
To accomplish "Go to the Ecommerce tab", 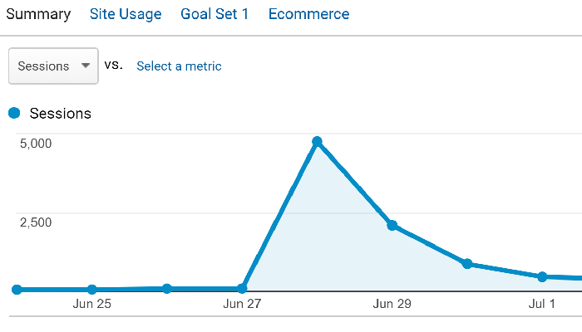I will (308, 14).
